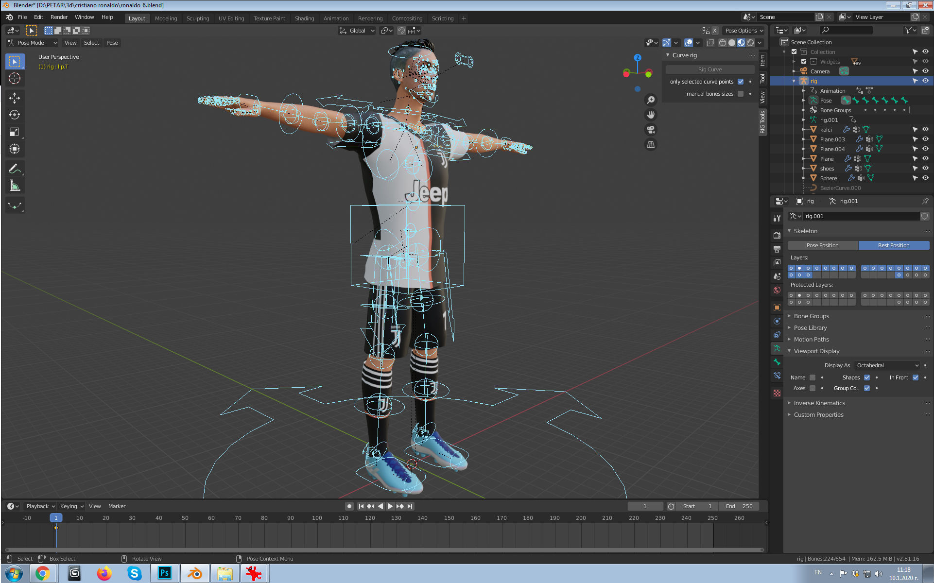
Task: Open the Pose Mode dropdown
Action: coord(33,43)
